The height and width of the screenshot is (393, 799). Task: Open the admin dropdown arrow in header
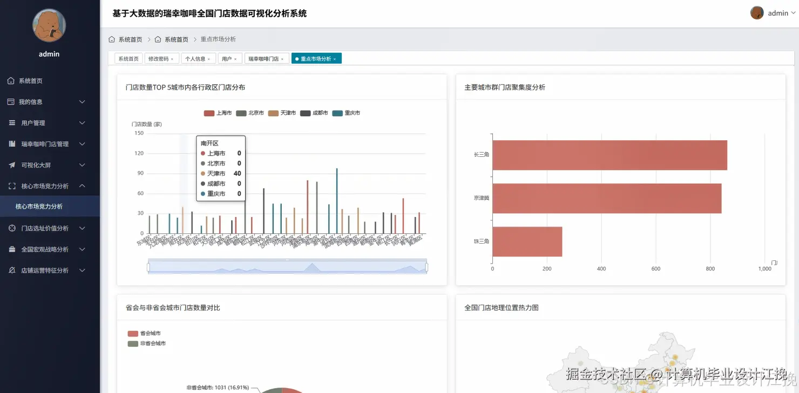[x=793, y=13]
